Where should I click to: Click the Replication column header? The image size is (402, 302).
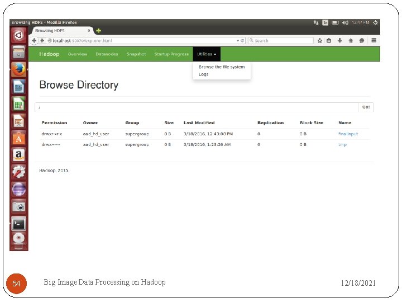pos(270,122)
